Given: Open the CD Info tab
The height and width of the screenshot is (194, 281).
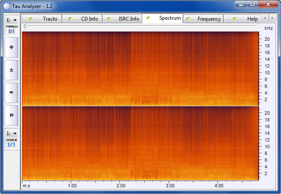Looking at the screenshot, I should point(85,19).
